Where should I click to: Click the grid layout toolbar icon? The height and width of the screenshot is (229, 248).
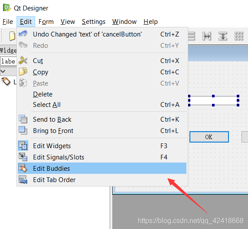(239, 36)
